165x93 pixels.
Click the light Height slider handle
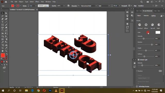pos(146,51)
